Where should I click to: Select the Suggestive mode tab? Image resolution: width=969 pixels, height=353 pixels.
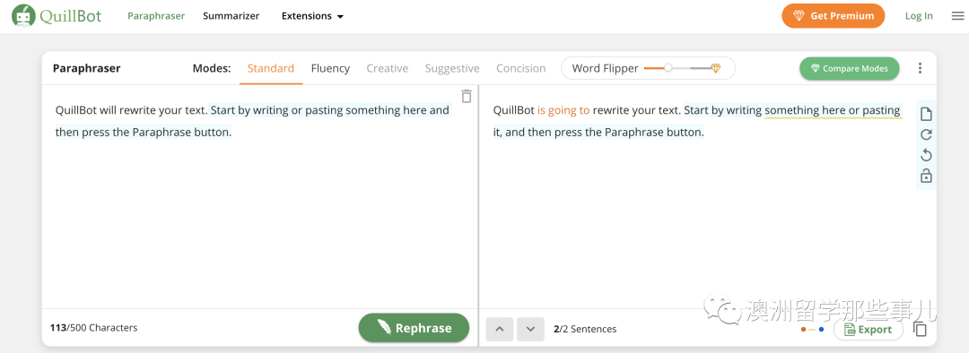(452, 68)
